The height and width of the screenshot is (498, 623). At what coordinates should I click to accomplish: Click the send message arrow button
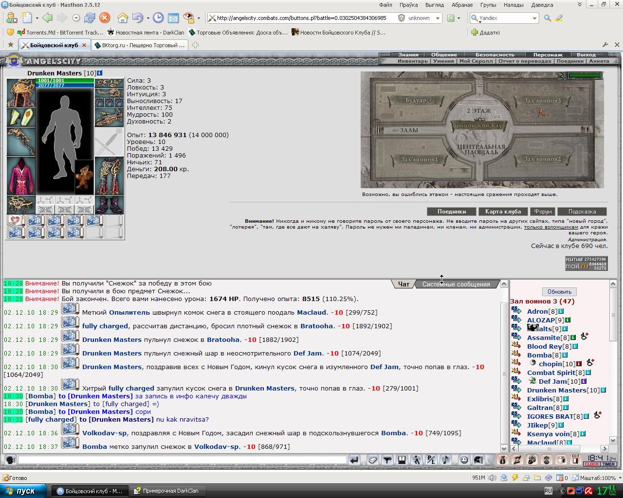(x=354, y=460)
